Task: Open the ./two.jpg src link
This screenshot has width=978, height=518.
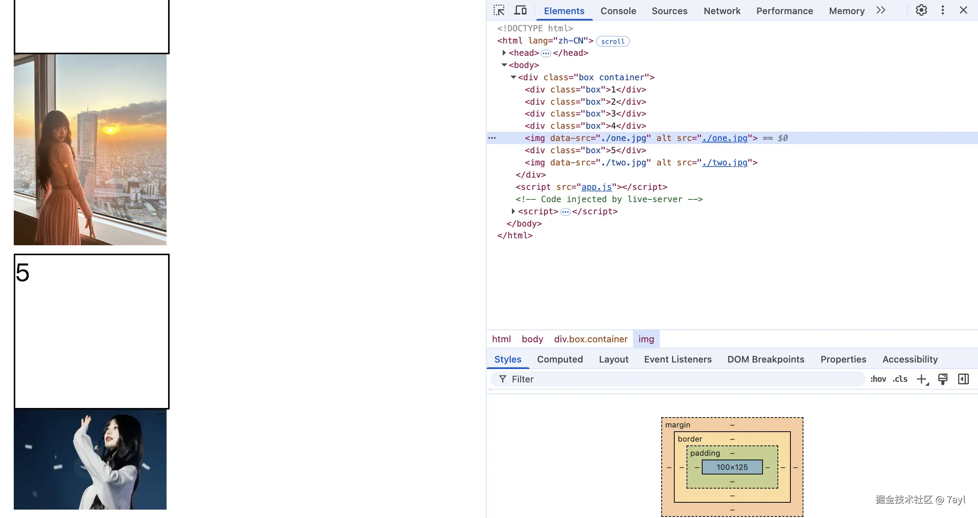Action: pyautogui.click(x=724, y=163)
